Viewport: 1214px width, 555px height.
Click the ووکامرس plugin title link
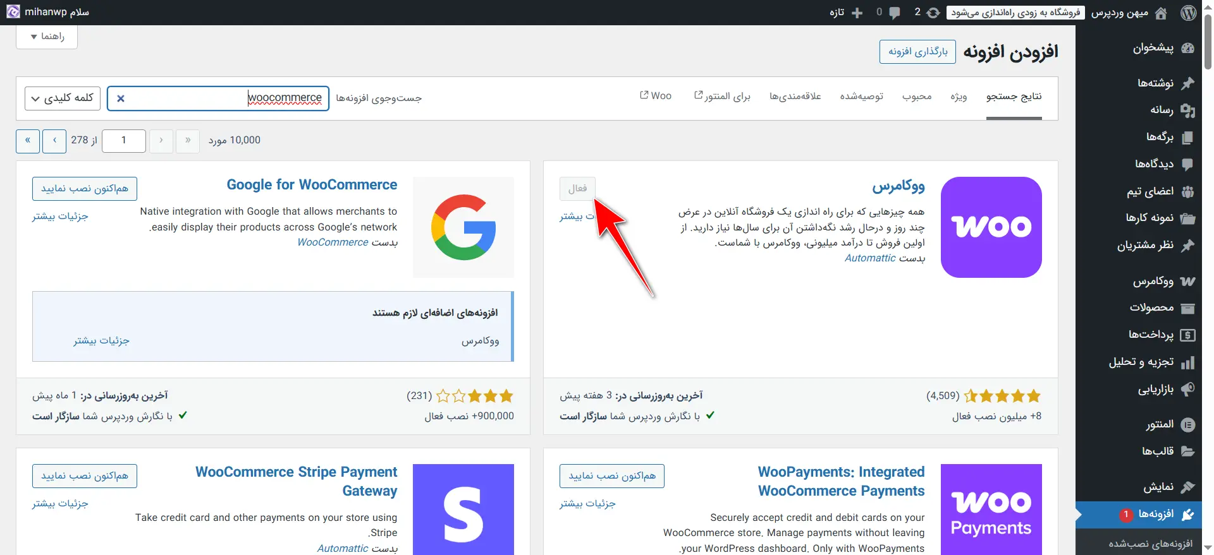coord(898,186)
